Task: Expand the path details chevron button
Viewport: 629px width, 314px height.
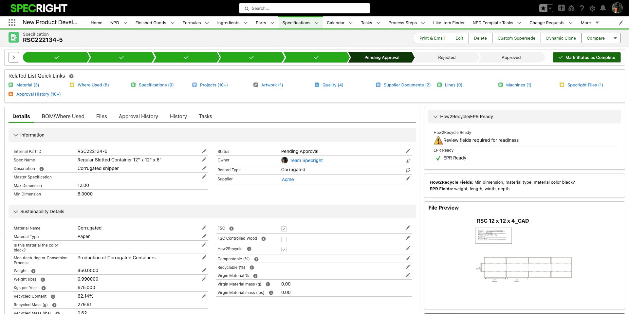Action: pos(14,57)
